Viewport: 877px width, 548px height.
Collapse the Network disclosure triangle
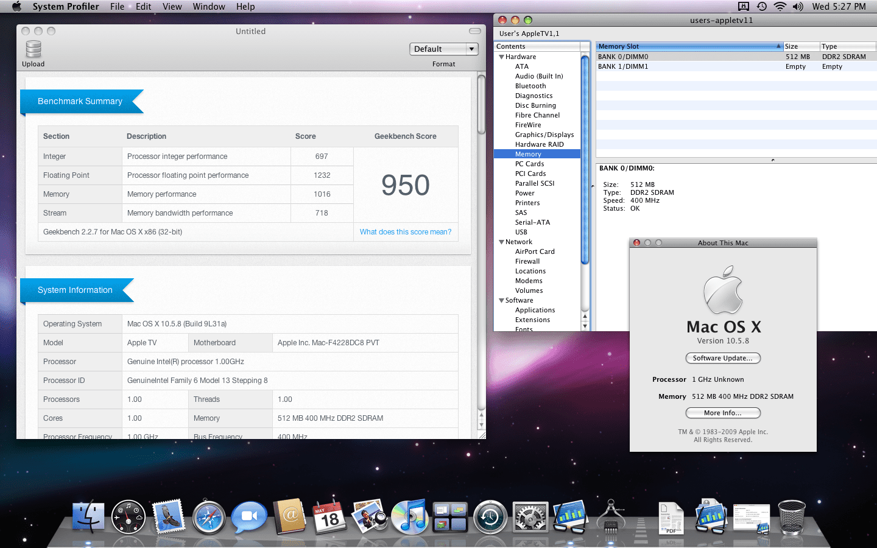point(501,242)
